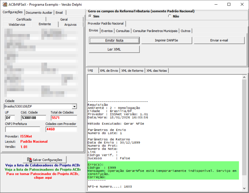Open the Cidade combo box dropdown arrow
Image resolution: width=249 pixels, height=193 pixels.
click(74, 106)
